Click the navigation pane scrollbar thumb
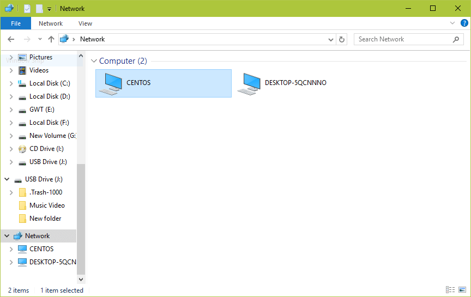Viewport: 471px width, 297px height. tap(81, 219)
